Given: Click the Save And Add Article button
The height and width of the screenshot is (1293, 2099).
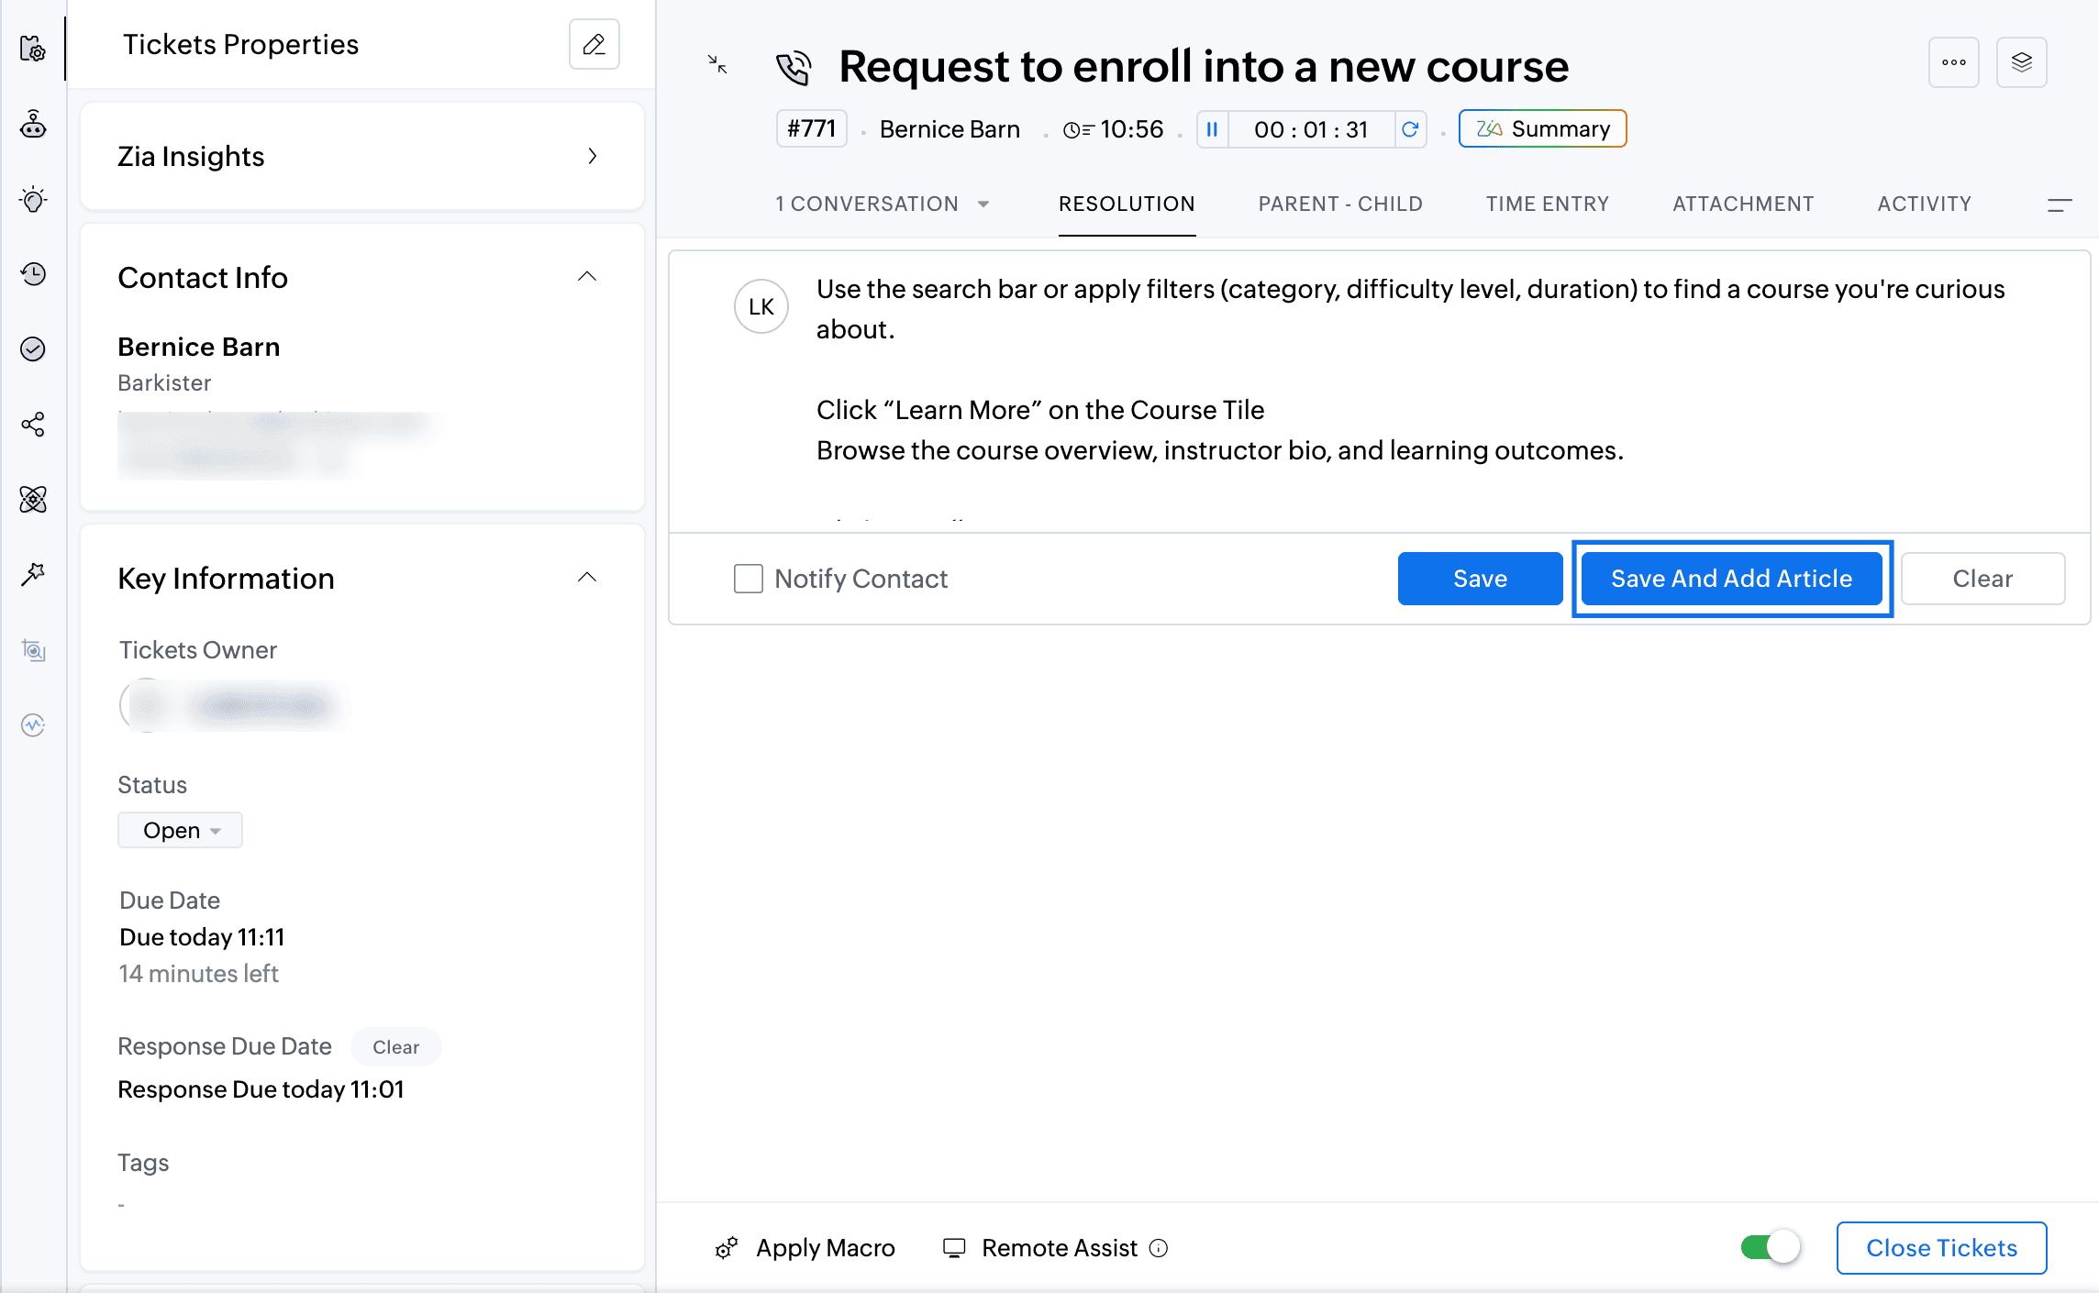Looking at the screenshot, I should pyautogui.click(x=1731, y=579).
